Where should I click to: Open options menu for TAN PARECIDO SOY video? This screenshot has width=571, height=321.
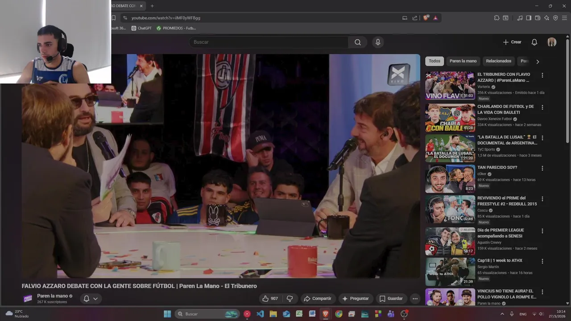pyautogui.click(x=542, y=169)
